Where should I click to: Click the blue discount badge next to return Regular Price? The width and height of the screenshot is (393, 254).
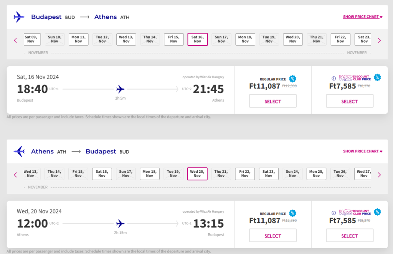[x=292, y=213]
